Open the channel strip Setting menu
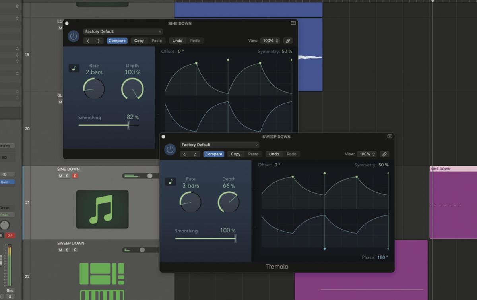 point(5,145)
